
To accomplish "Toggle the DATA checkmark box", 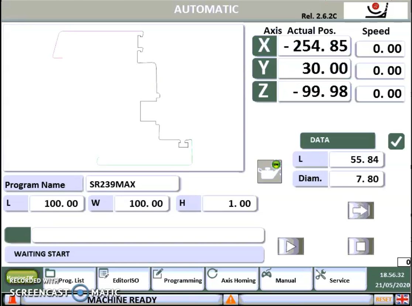I will point(396,141).
